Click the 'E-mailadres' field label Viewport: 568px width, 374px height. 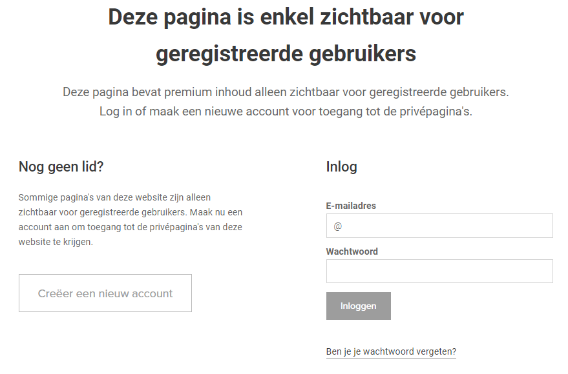(351, 206)
